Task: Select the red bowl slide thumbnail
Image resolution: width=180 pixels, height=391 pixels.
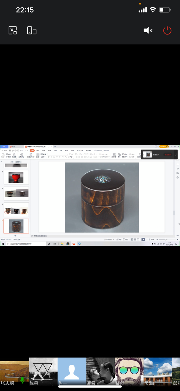Action: pos(16,177)
